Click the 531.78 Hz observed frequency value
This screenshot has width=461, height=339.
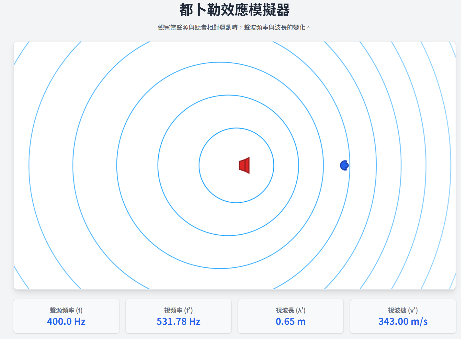click(x=178, y=322)
